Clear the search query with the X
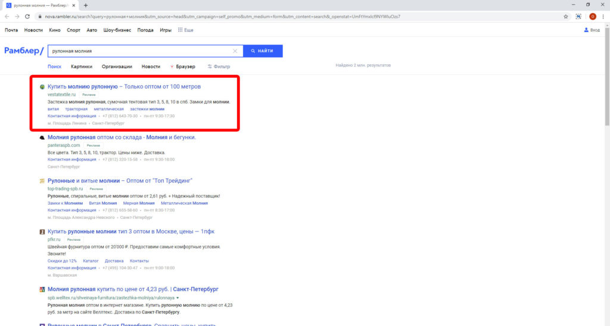The image size is (610, 326). (235, 51)
